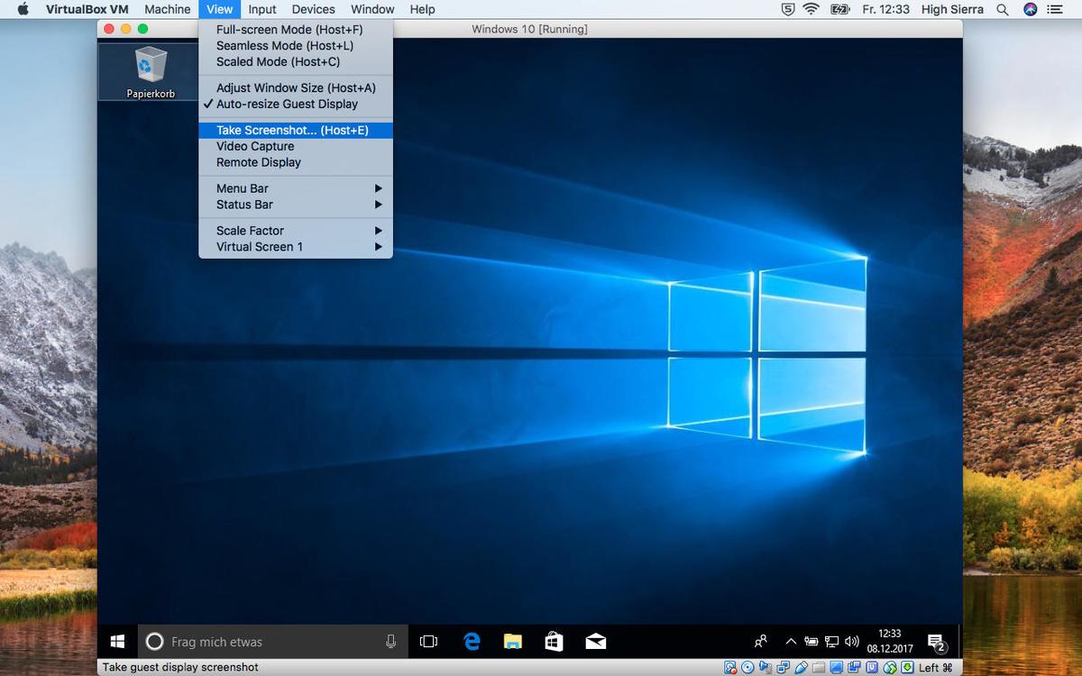Viewport: 1082px width, 676px height.
Task: Open the Machine menu
Action: [167, 9]
